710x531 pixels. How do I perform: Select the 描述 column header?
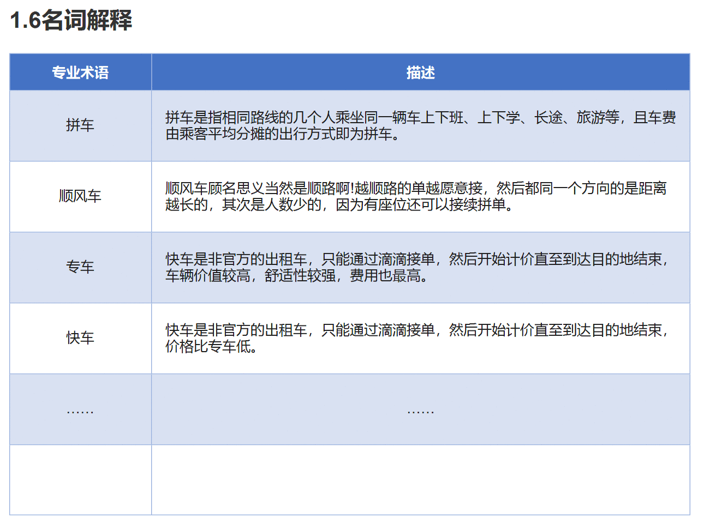tap(420, 72)
